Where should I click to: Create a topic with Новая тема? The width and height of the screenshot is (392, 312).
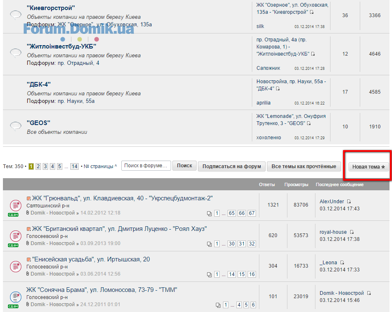point(369,167)
